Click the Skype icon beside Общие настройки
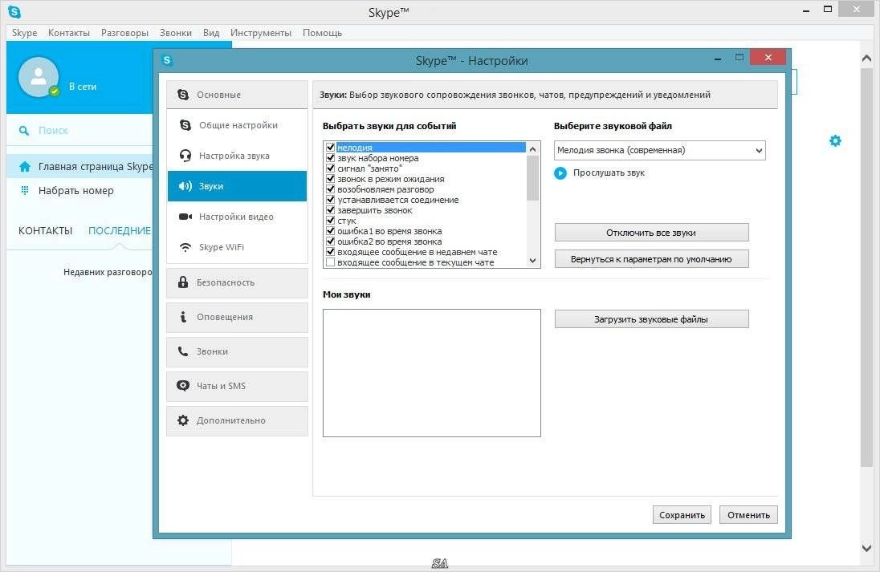880x572 pixels. pos(185,125)
